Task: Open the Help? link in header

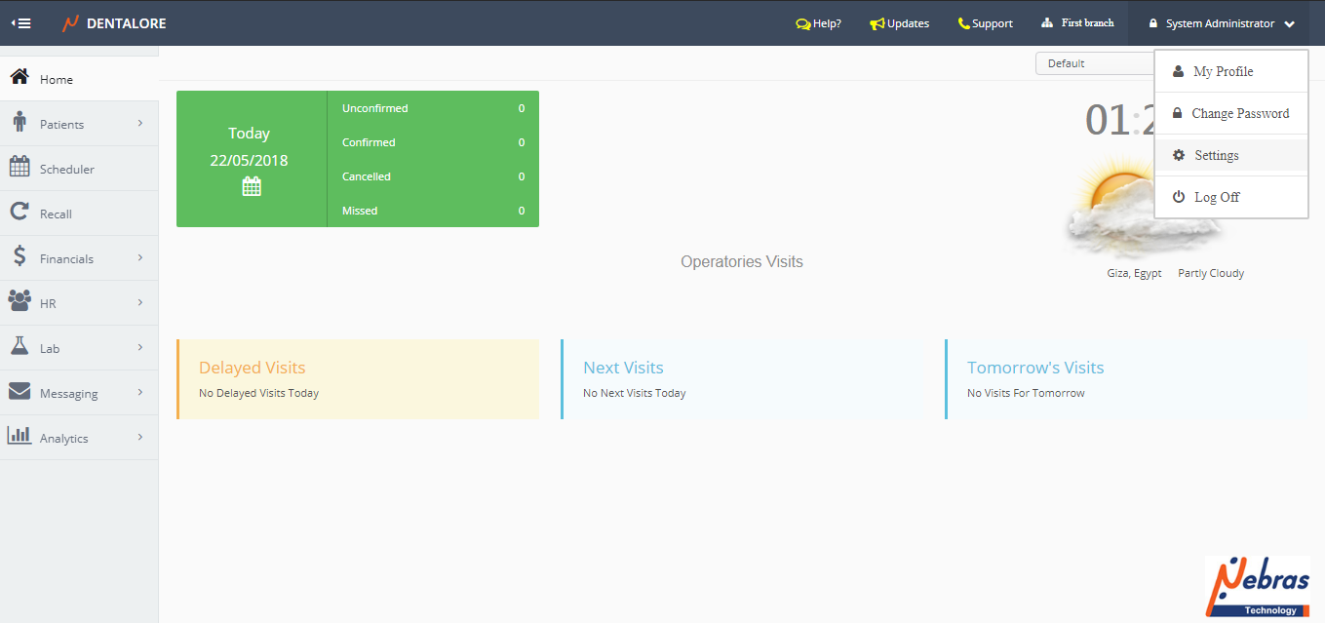Action: [818, 23]
